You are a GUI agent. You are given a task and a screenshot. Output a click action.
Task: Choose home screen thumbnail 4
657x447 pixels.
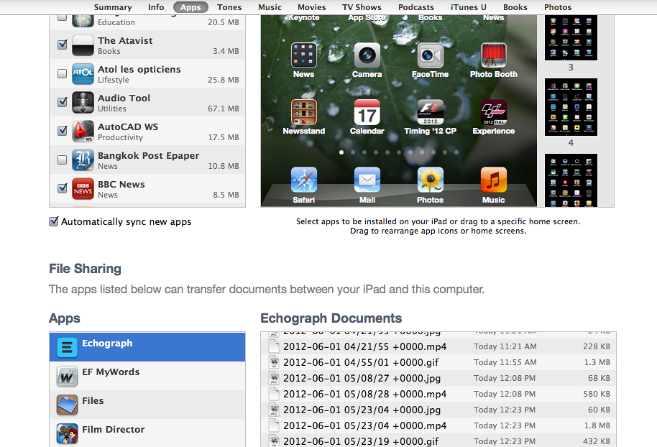click(571, 107)
